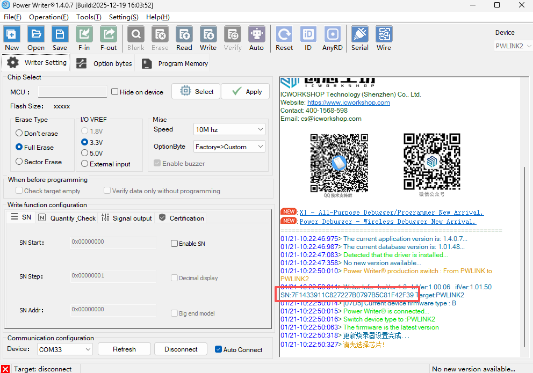Select the Sector Erase radio button

tap(19, 162)
